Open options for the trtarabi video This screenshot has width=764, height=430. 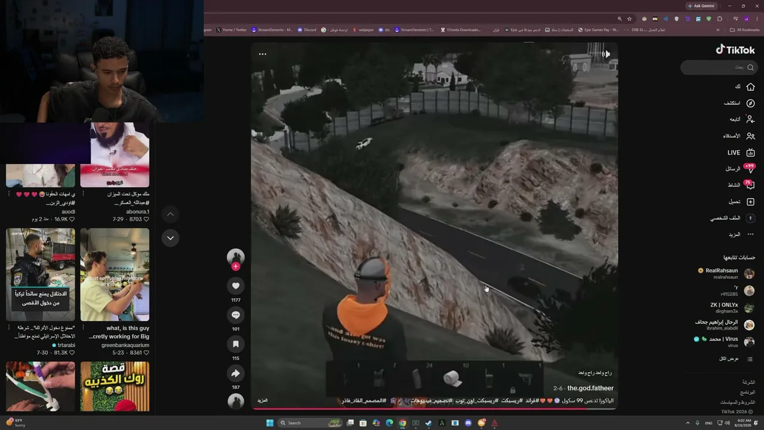tap(9, 328)
